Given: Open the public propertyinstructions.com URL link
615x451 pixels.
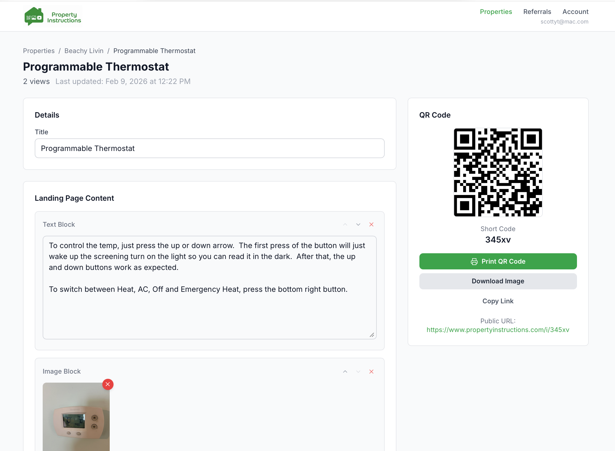Looking at the screenshot, I should coord(498,330).
